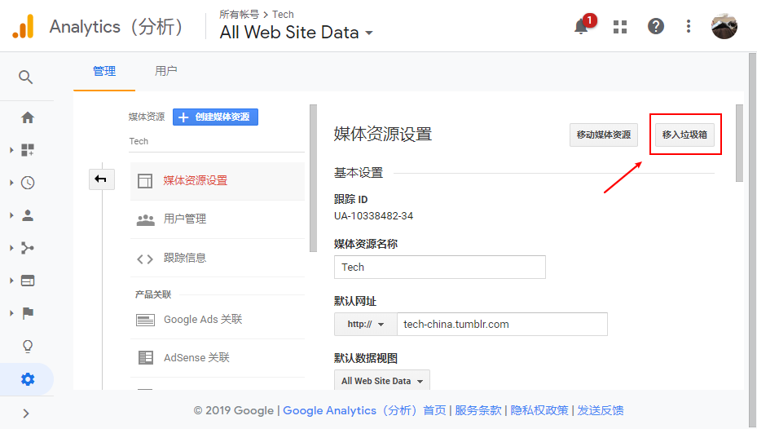Select 用户管理 menu item
The width and height of the screenshot is (757, 429).
coord(218,219)
